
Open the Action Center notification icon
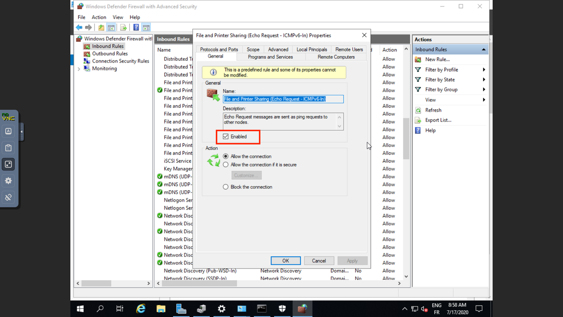tap(479, 309)
